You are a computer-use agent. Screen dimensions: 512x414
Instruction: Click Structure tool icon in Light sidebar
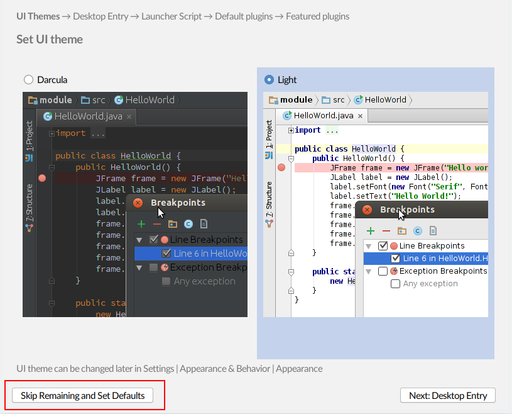[269, 224]
